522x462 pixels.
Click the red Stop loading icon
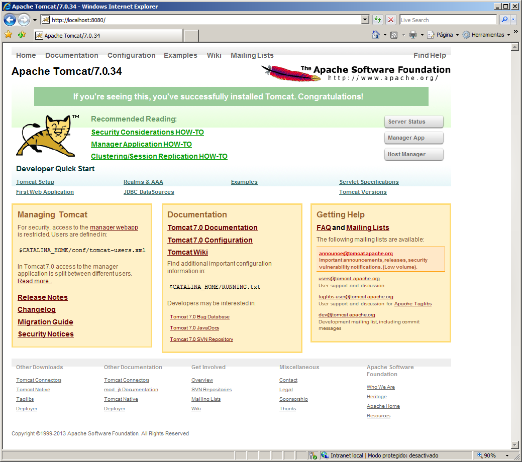coord(391,20)
